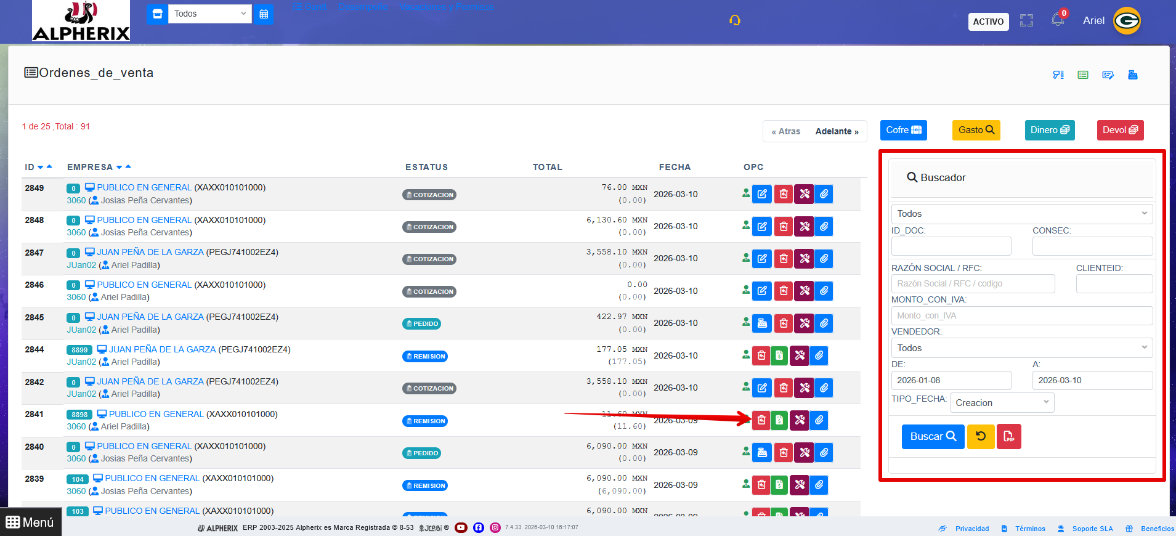Go to next page with Adelante
Viewport: 1176px width, 536px height.
coord(837,131)
